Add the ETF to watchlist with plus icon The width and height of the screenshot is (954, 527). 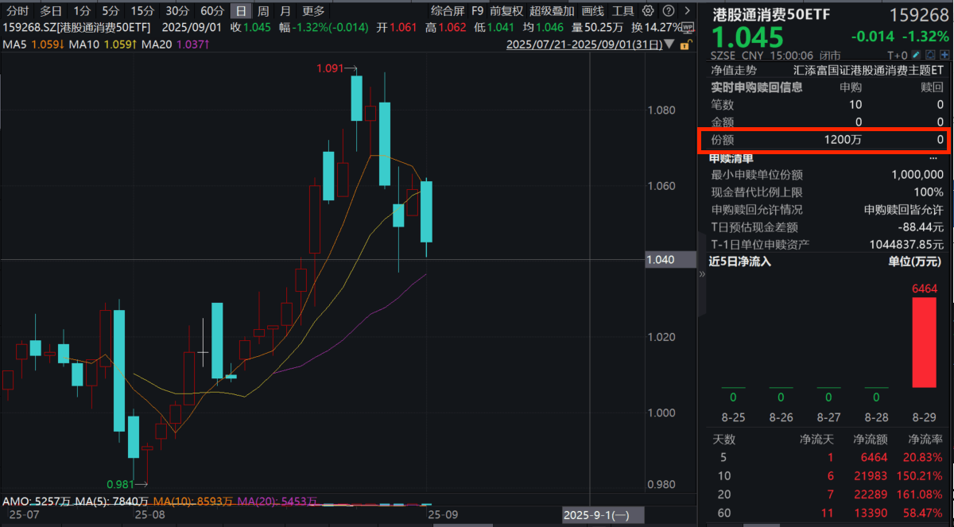click(943, 56)
